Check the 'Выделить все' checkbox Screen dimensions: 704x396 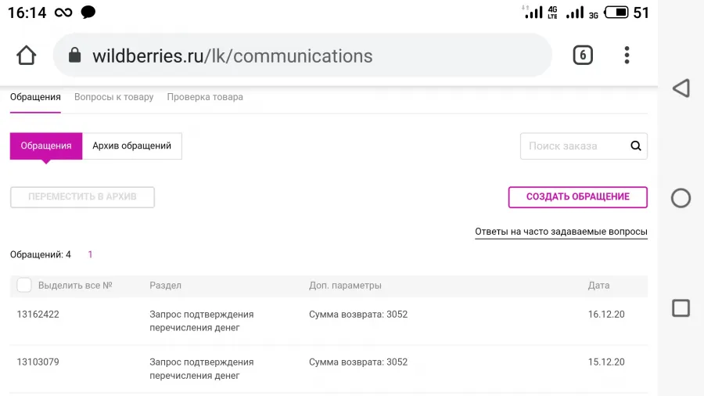click(x=24, y=285)
